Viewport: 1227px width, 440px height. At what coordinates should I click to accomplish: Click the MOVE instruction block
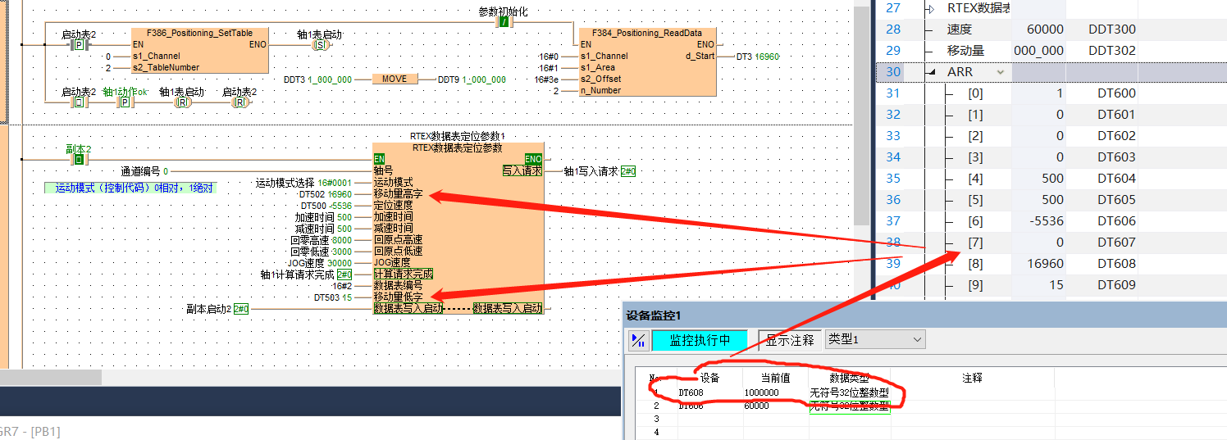395,79
